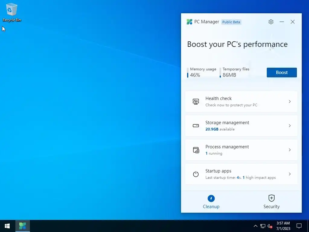Expand Storage management chevron arrow
This screenshot has height=232, width=309.
(290, 126)
